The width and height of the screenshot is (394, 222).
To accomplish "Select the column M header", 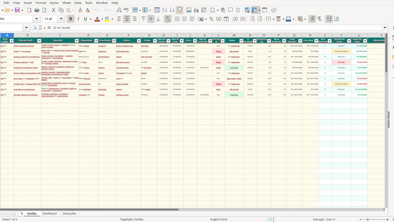I will [x=234, y=35].
